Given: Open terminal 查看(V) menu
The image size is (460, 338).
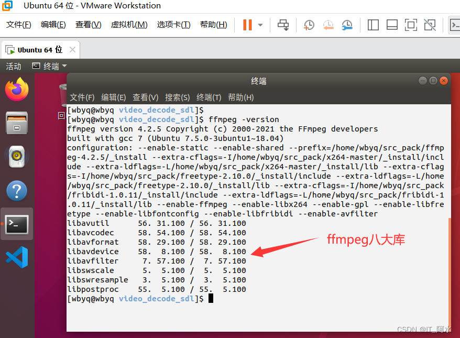Looking at the screenshot, I should tap(146, 97).
